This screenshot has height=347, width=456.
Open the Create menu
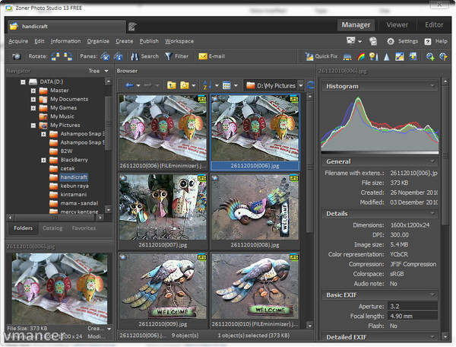click(x=124, y=41)
